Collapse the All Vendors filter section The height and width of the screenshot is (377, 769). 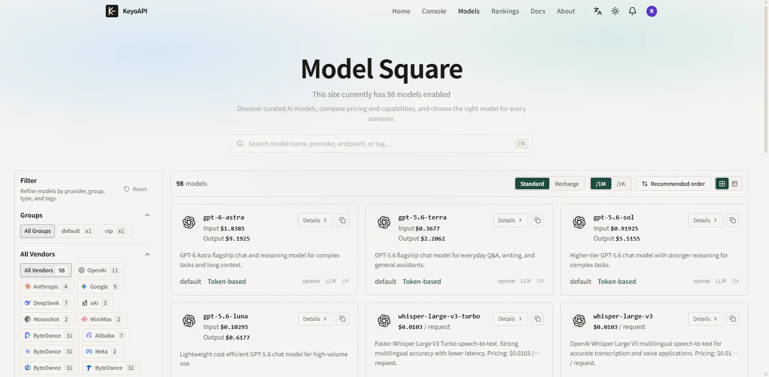[x=148, y=255]
